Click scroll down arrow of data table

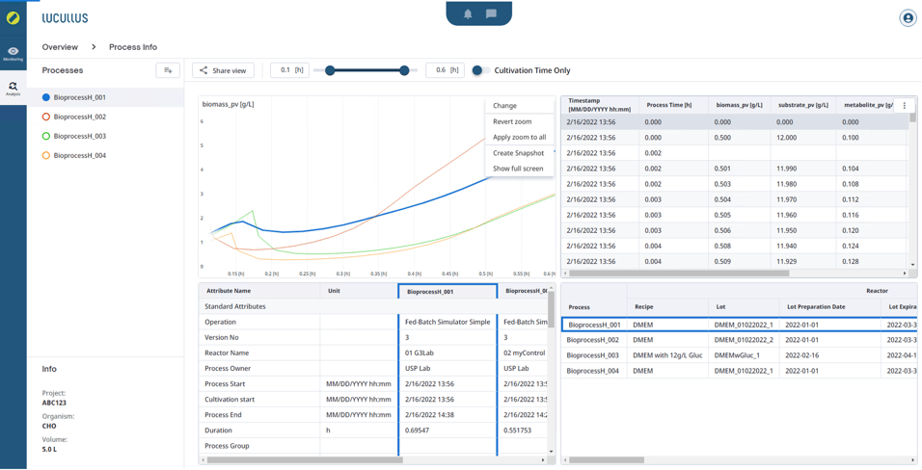[x=912, y=265]
